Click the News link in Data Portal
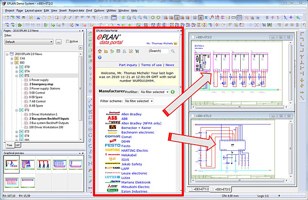Viewport: 308px width, 200px height. (x=170, y=65)
